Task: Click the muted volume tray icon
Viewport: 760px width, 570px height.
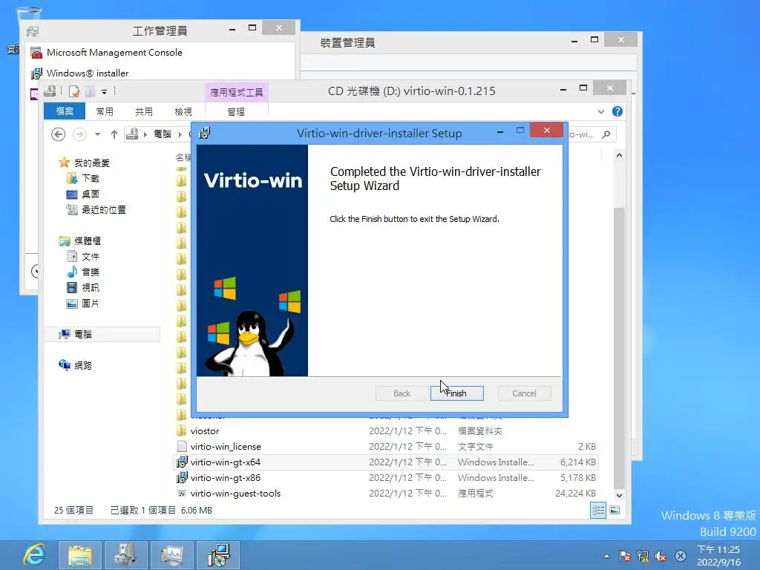Action: coord(661,556)
